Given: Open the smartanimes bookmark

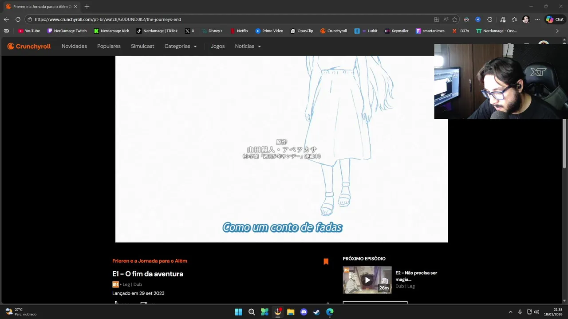Looking at the screenshot, I should (430, 31).
